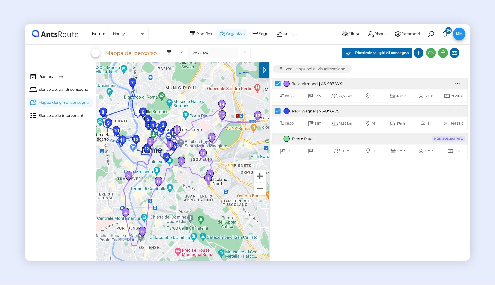
Task: Open the MH user avatar
Action: 459,34
